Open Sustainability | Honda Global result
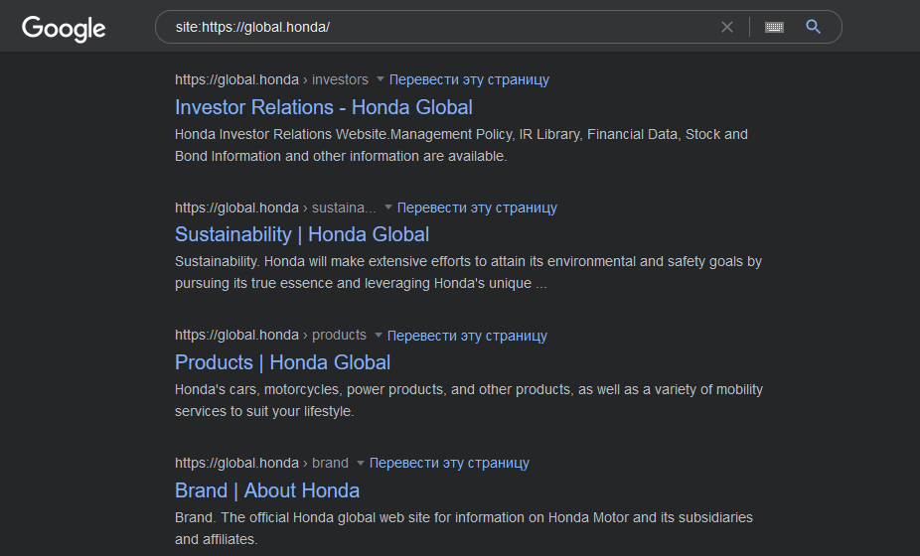Screen dimensions: 920x556 click(x=302, y=234)
